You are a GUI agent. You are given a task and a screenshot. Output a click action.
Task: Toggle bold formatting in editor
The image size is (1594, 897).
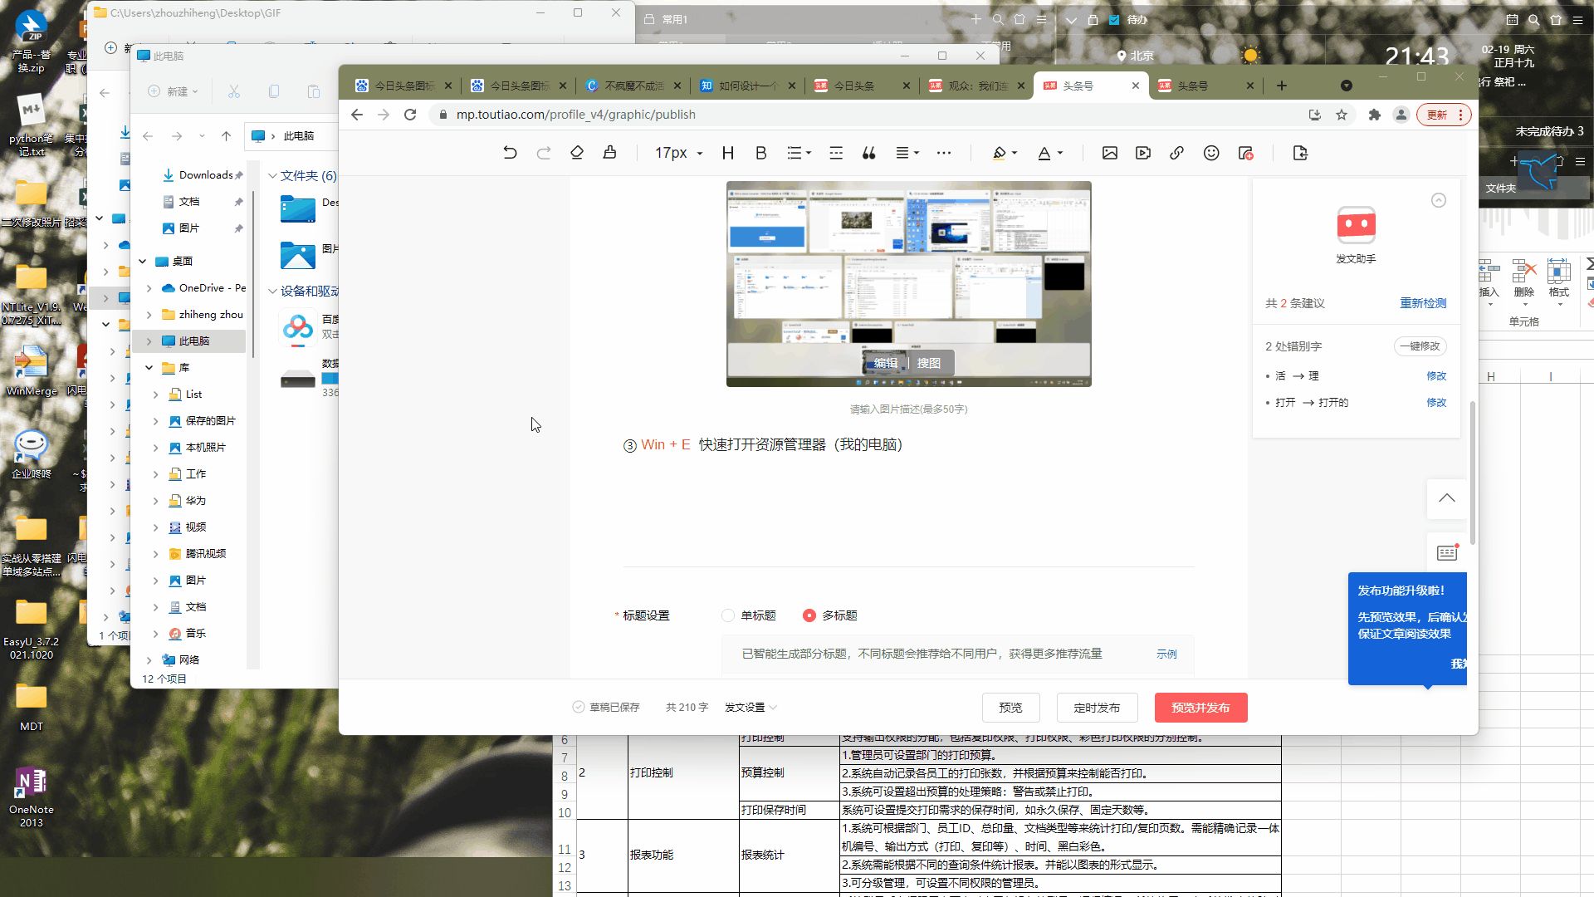(x=760, y=153)
